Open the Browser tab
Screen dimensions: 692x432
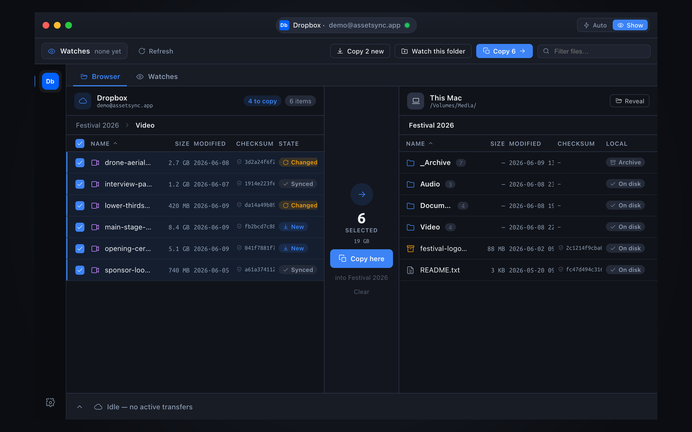(x=100, y=76)
